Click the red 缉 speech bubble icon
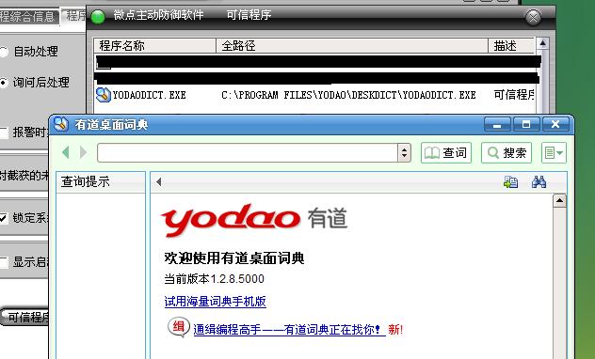Image resolution: width=595 pixels, height=359 pixels. click(x=178, y=327)
